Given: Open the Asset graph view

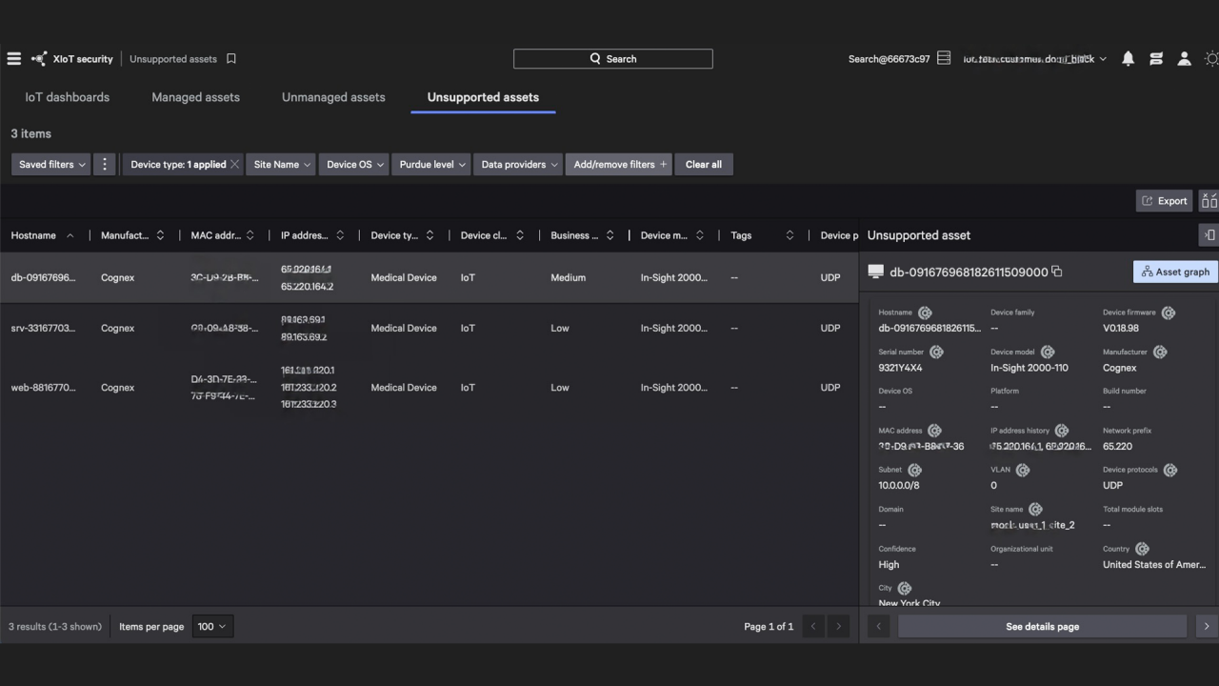Looking at the screenshot, I should pos(1175,272).
